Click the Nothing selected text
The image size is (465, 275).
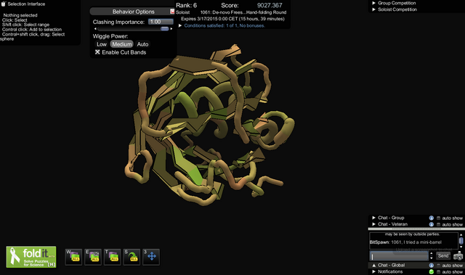tap(20, 15)
